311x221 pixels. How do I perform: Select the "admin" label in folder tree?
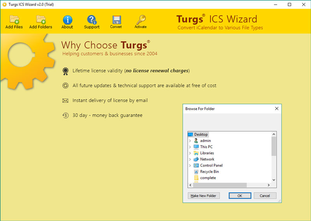(206, 141)
